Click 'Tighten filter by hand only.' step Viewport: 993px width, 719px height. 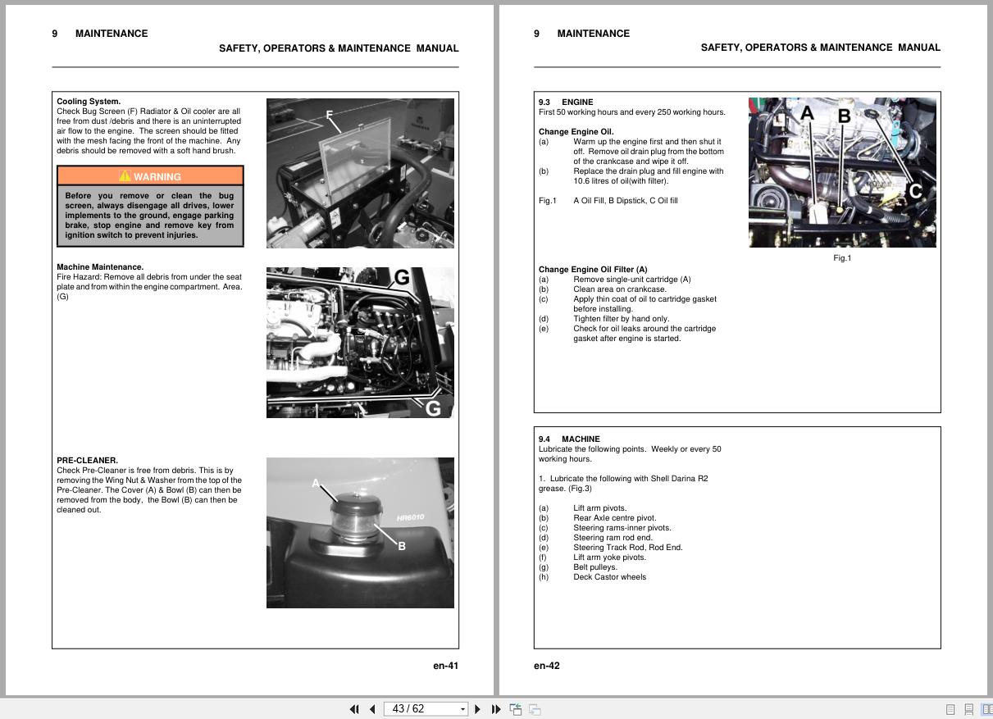tap(621, 319)
